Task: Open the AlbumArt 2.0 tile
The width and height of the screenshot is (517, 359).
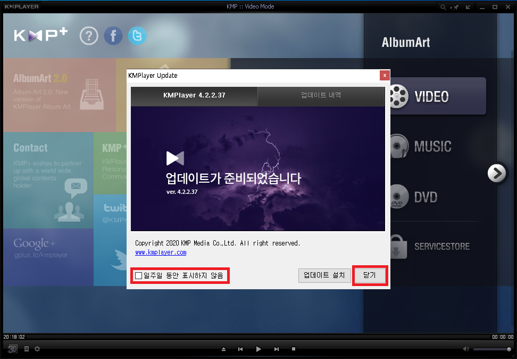Action: (60, 95)
